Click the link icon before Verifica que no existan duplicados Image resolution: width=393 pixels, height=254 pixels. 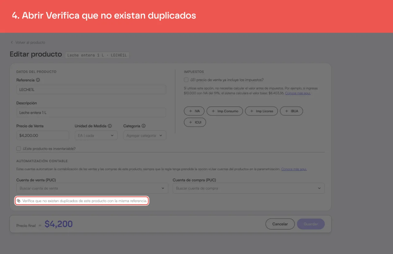[x=19, y=201]
